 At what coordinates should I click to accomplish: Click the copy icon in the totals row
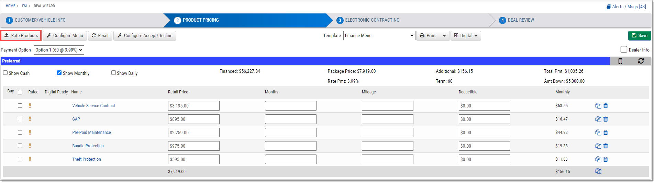(598, 171)
